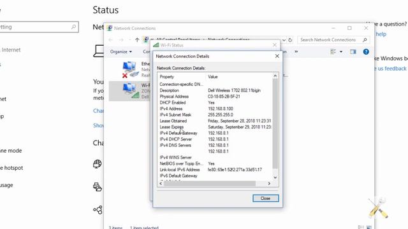408x229 pixels.
Task: Minimize the Network Connections window
Action: [333, 28]
